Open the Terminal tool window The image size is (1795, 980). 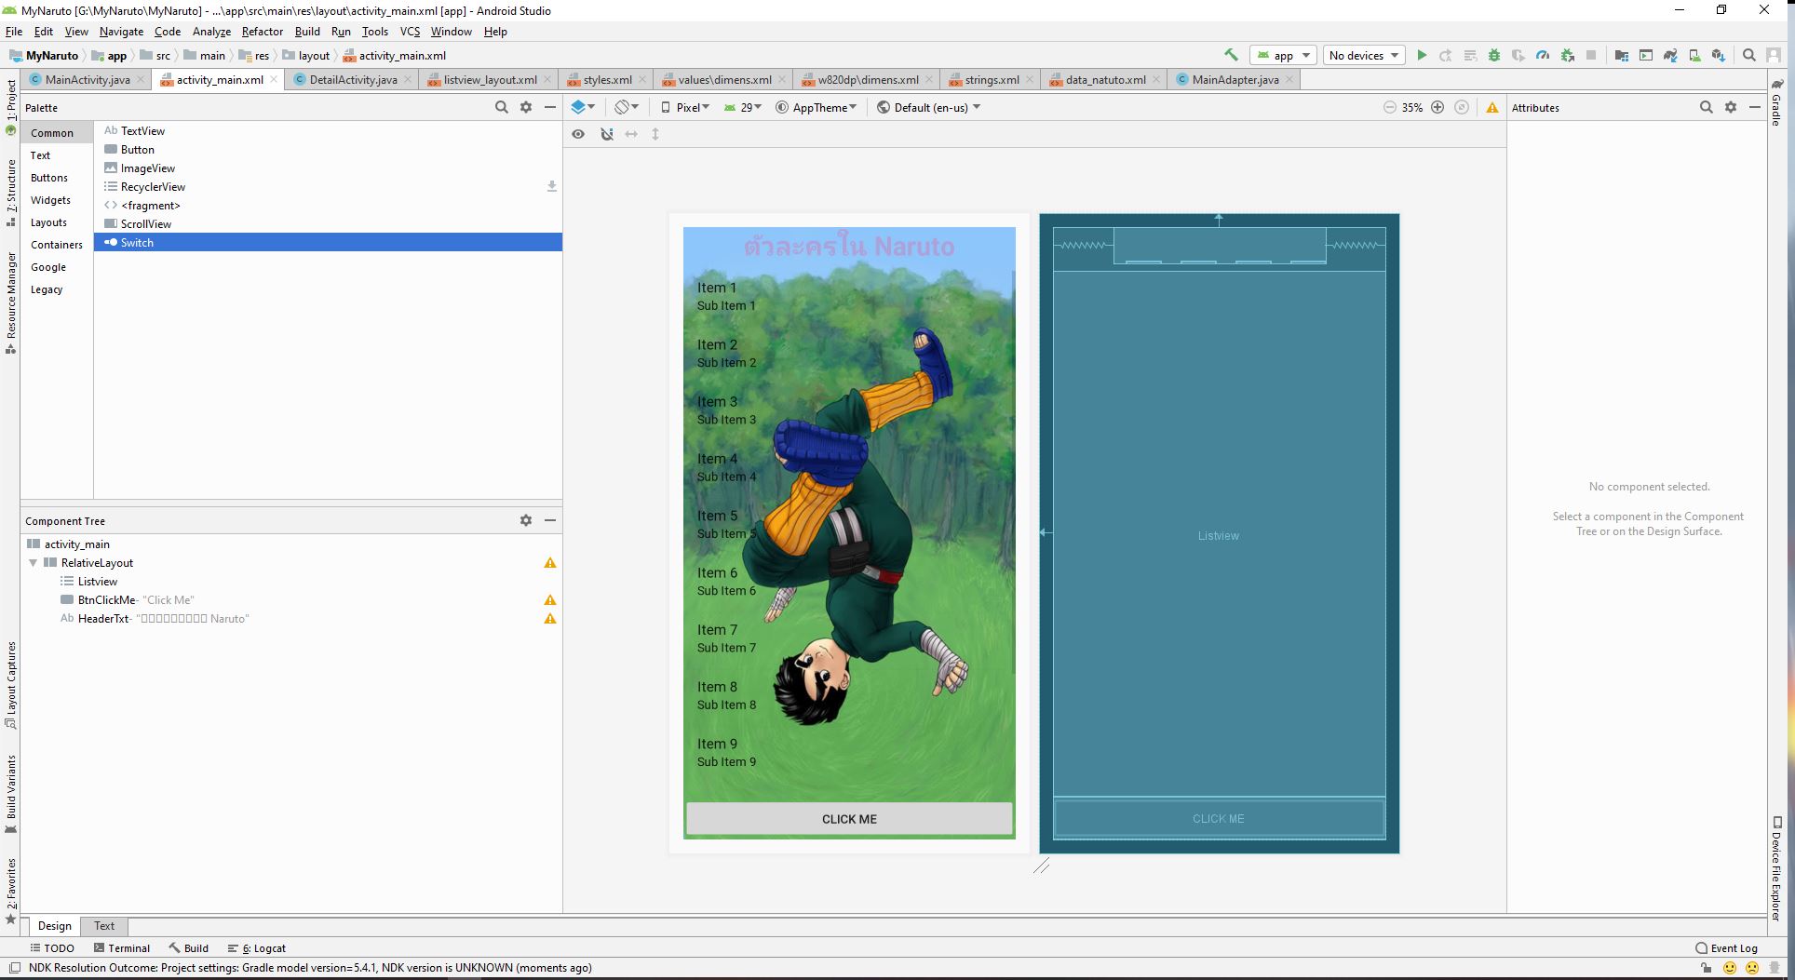pyautogui.click(x=122, y=947)
